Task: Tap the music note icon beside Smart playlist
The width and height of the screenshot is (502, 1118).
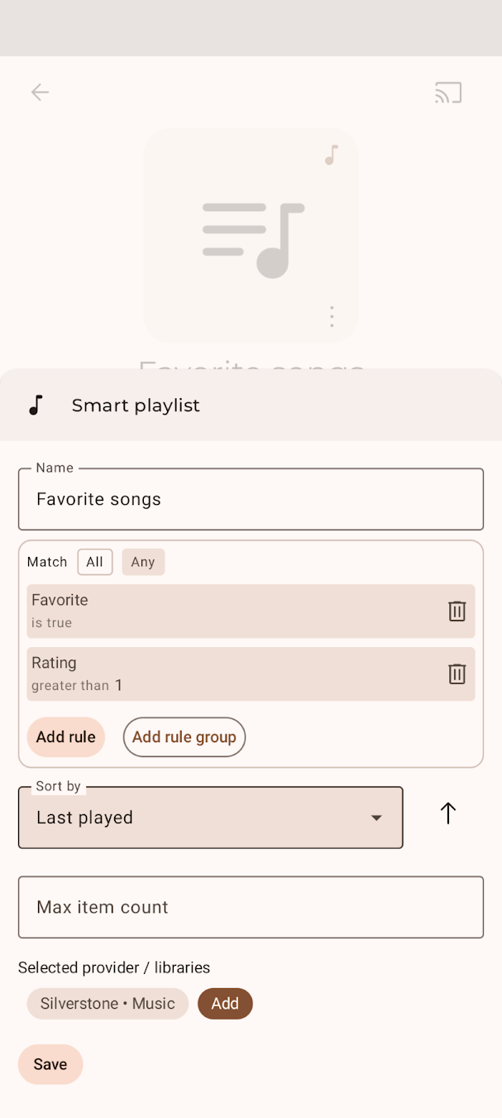Action: point(36,405)
